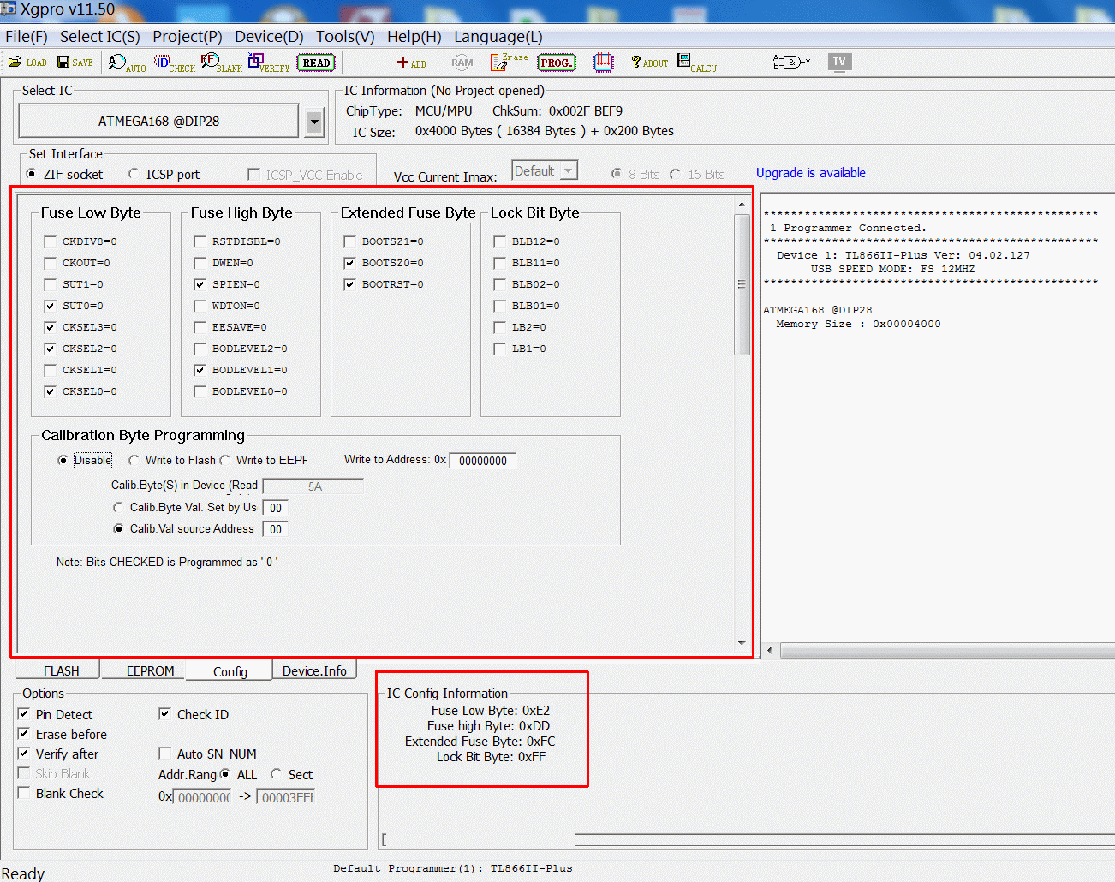Toggle the BOOTSZ1=0 checkbox

pos(350,241)
